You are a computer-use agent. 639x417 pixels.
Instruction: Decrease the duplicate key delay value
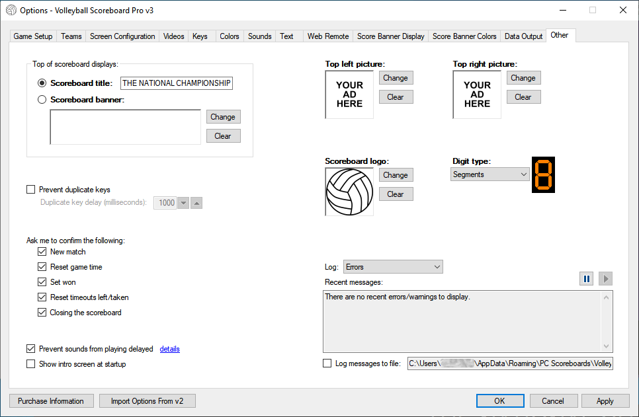pyautogui.click(x=183, y=203)
